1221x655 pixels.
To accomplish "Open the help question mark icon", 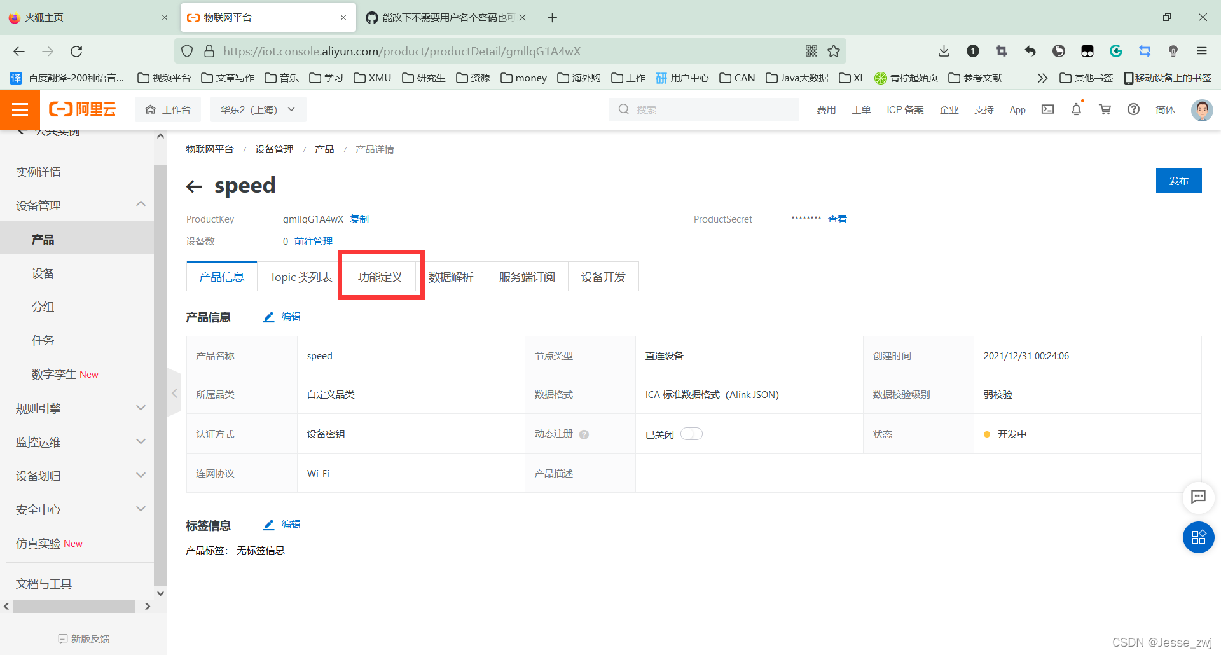I will click(1133, 109).
